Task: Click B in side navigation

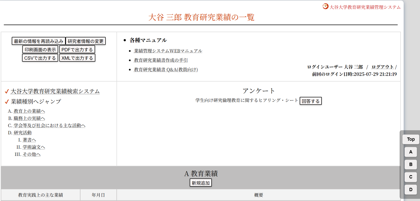Action: coord(411,164)
